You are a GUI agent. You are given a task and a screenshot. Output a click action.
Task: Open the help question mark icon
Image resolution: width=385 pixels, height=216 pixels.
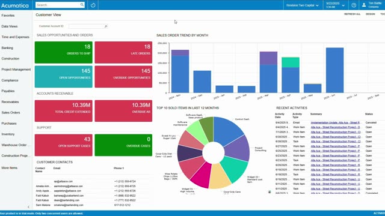pos(354,5)
